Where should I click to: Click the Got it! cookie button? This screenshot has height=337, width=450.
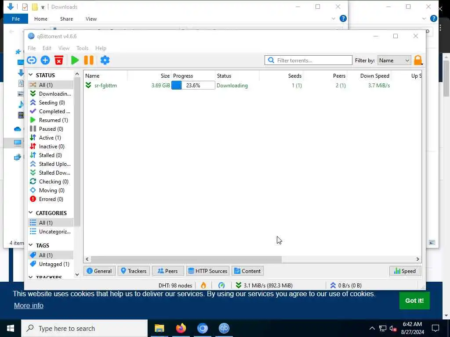click(414, 301)
